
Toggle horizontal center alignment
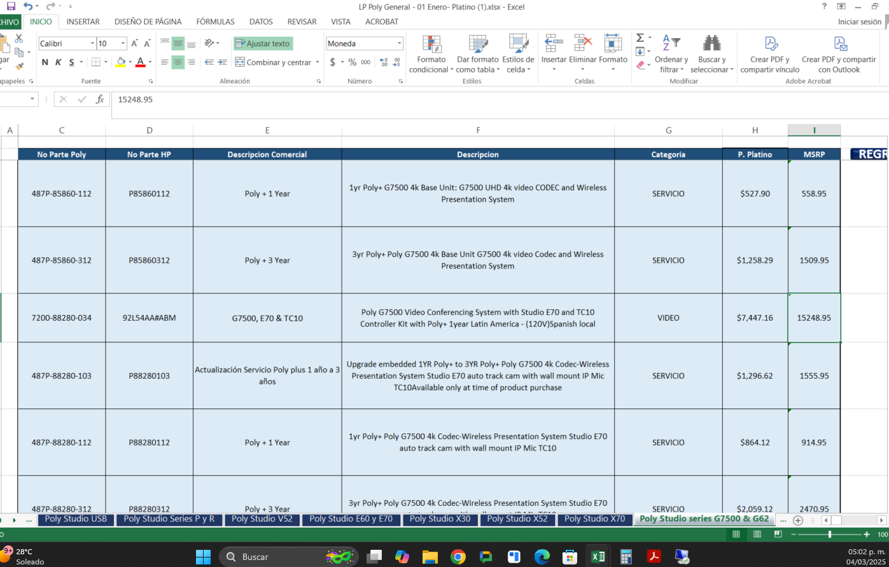pos(178,62)
